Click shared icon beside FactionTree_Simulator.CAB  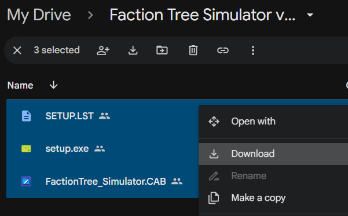click(x=177, y=181)
